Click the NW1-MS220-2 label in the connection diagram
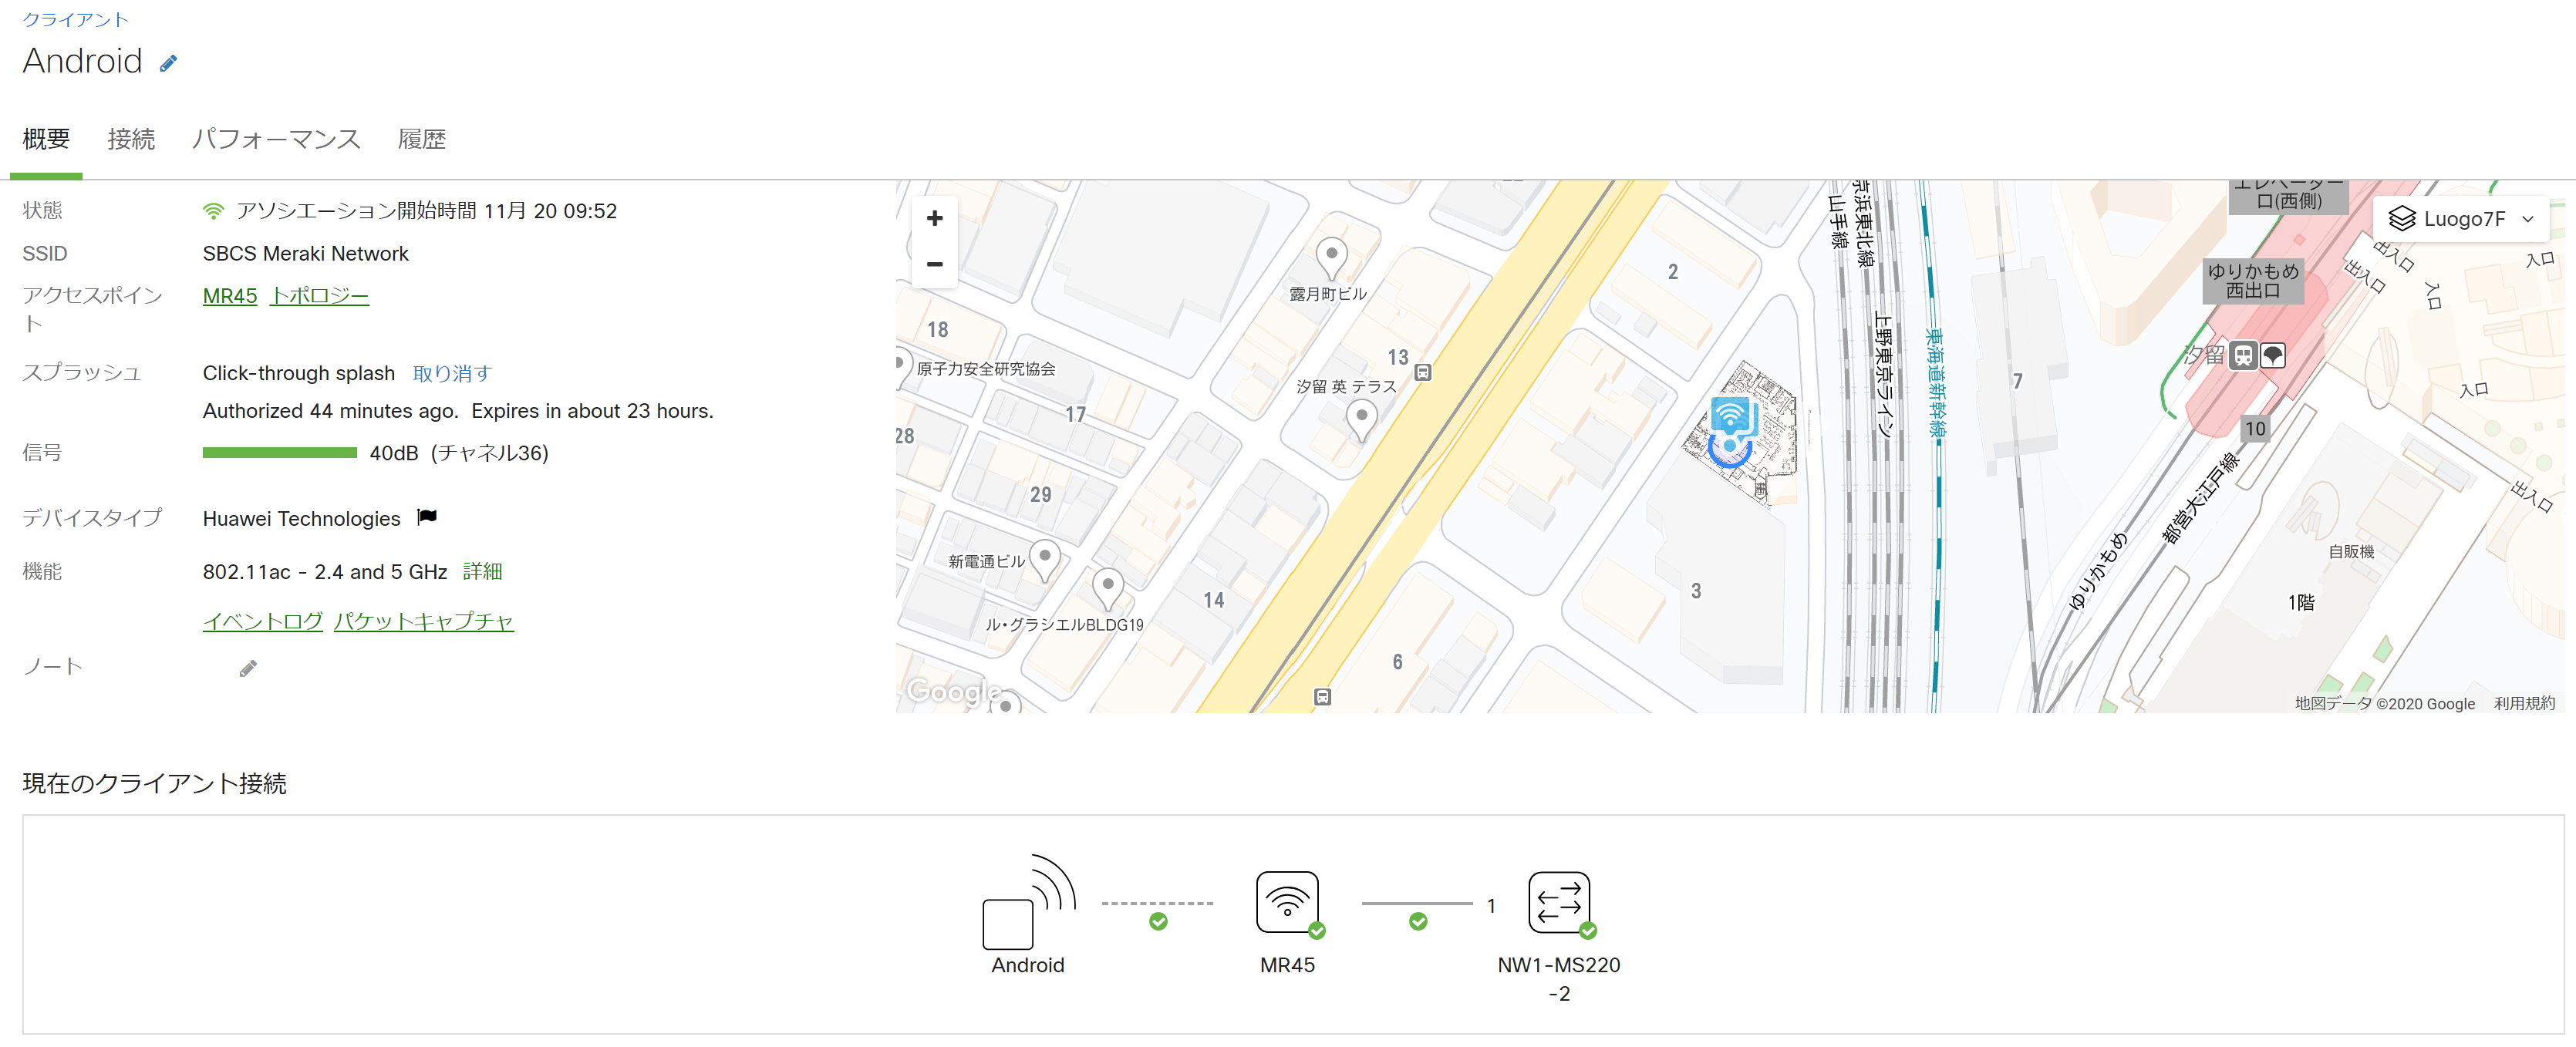Screen dimensions: 2576x1047 point(1558,978)
